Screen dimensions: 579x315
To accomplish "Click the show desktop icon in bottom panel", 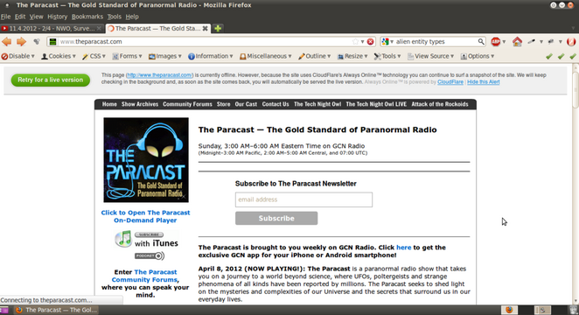I will click(x=4, y=310).
